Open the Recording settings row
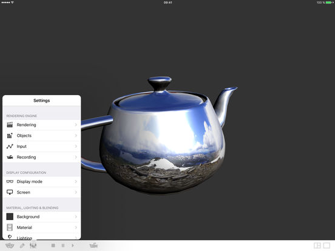The height and width of the screenshot is (251, 335). point(42,157)
